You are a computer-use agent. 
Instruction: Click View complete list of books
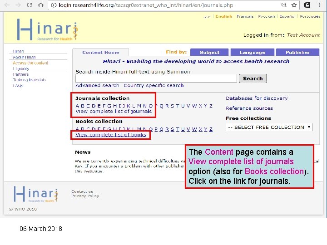111,135
